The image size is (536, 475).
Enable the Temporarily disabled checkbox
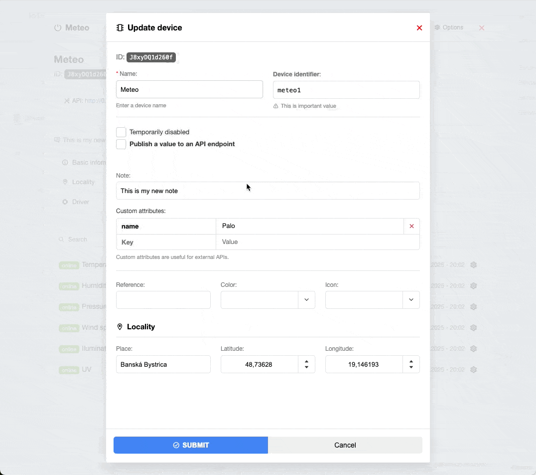point(121,132)
